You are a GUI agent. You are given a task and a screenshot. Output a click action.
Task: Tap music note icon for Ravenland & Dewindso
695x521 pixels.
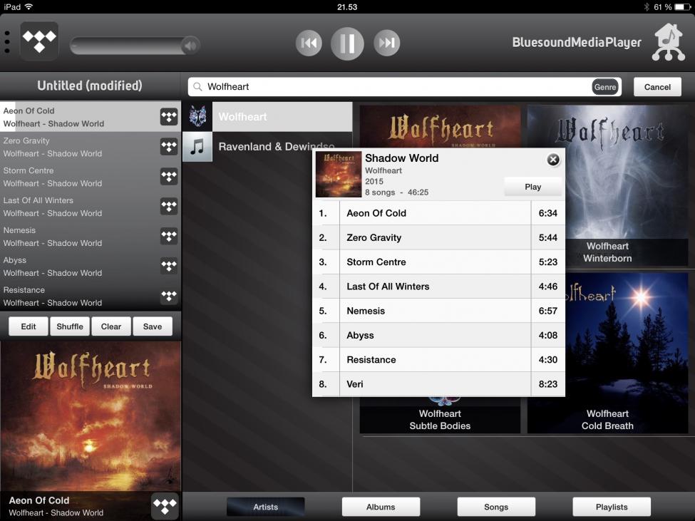pyautogui.click(x=197, y=147)
